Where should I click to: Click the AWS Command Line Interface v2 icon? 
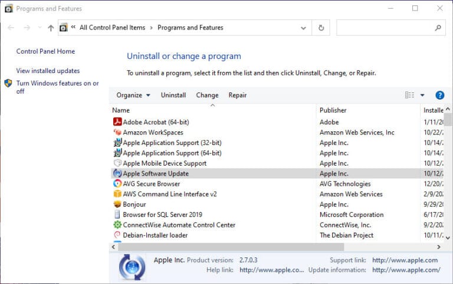[x=117, y=194]
